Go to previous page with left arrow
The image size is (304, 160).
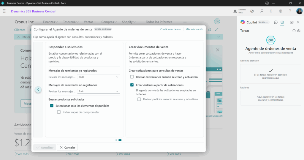point(38,90)
